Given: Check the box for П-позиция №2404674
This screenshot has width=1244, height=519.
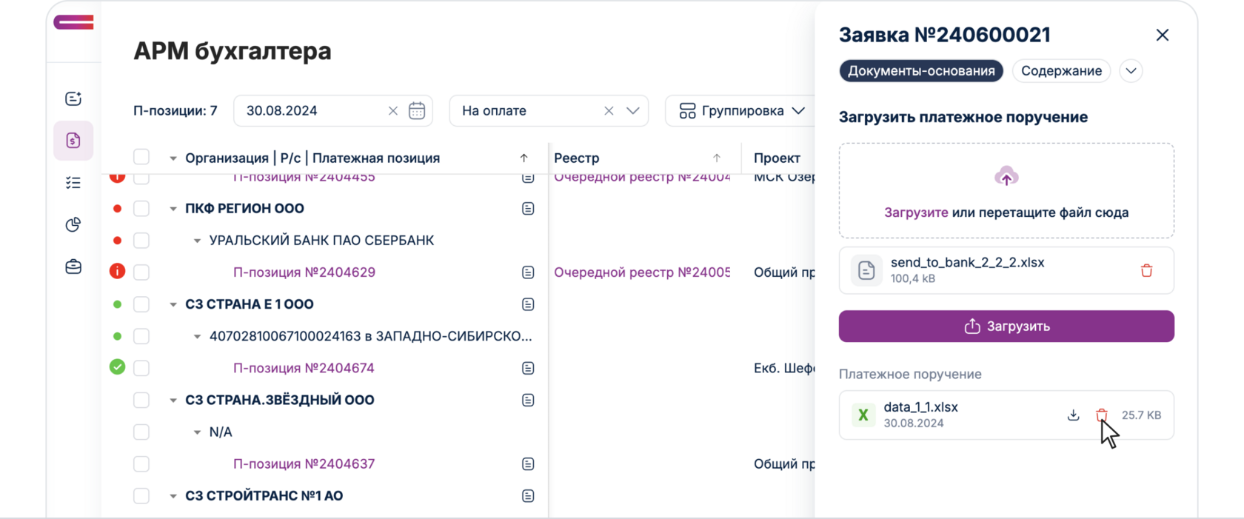Looking at the screenshot, I should 141,368.
